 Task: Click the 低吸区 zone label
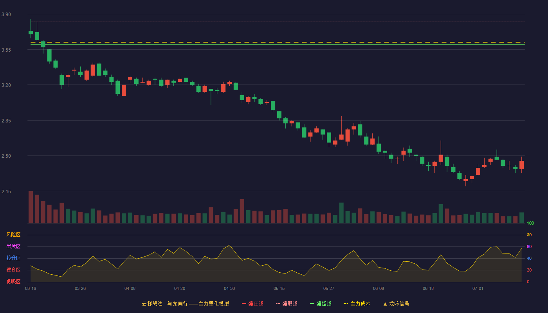click(13, 281)
